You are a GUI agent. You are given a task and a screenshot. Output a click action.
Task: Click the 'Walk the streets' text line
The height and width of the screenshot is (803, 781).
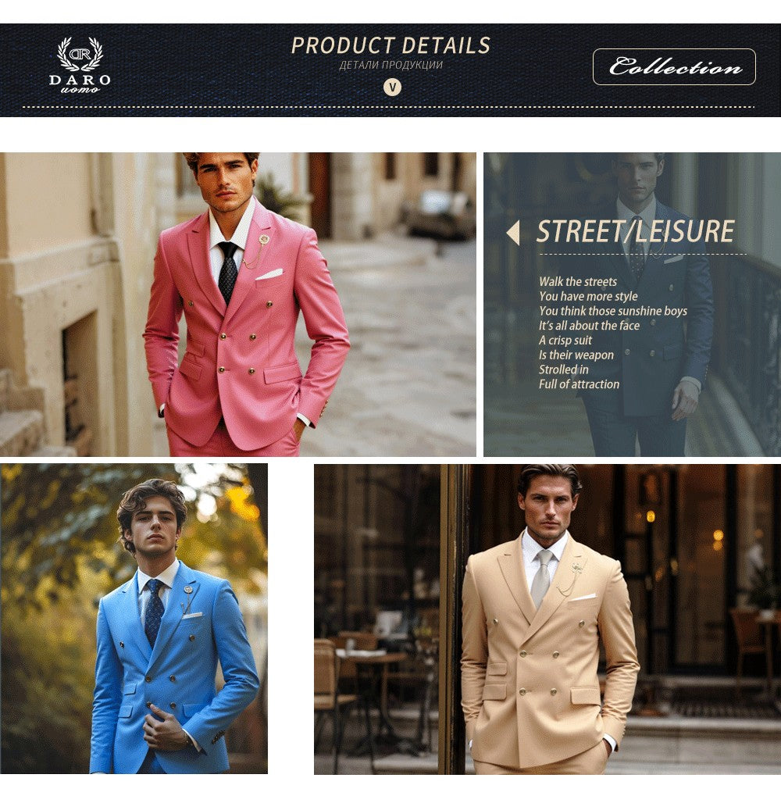click(578, 282)
